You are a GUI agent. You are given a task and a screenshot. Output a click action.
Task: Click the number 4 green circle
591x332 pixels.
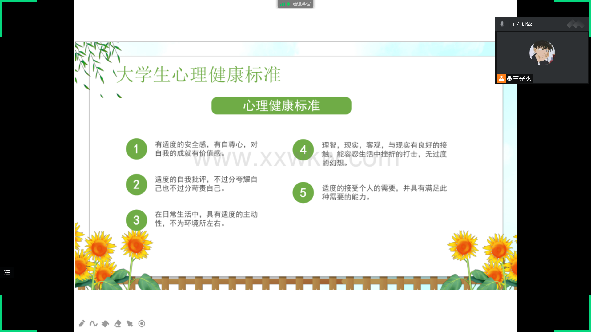[303, 150]
